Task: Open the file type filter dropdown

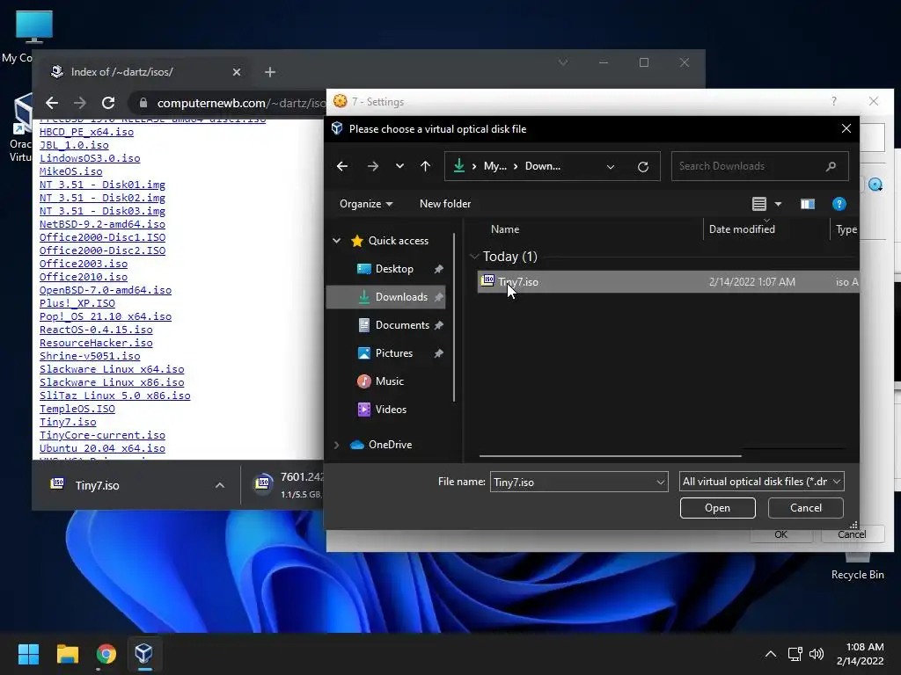Action: coord(761,482)
